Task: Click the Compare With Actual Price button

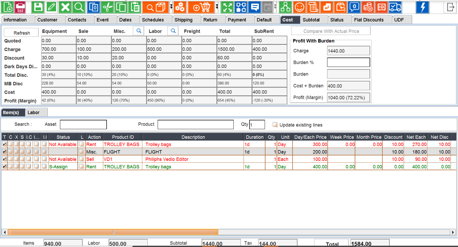Action: [331, 31]
